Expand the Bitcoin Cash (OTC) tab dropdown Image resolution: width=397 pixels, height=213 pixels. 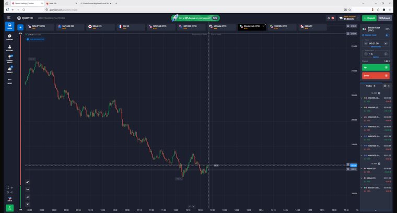(263, 26)
